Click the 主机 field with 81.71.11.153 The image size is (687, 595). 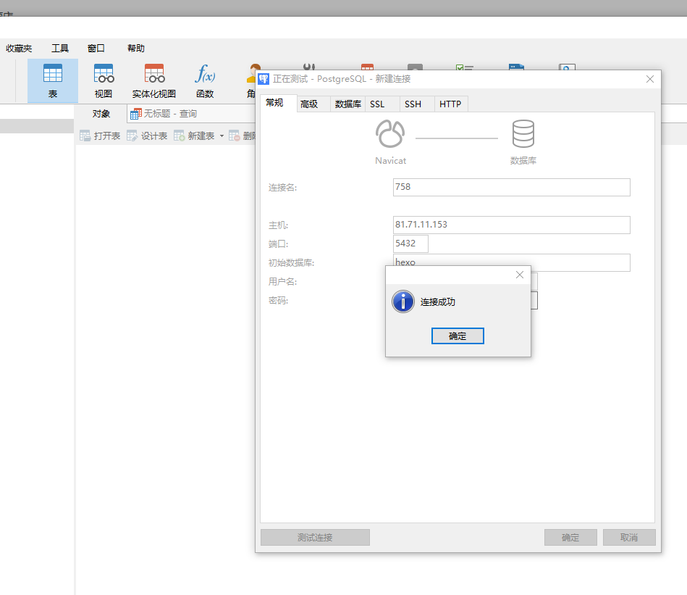[511, 225]
